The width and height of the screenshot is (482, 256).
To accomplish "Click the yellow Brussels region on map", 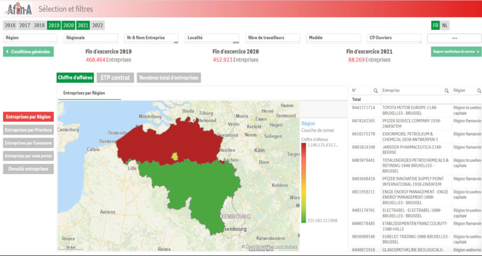I will 175,156.
